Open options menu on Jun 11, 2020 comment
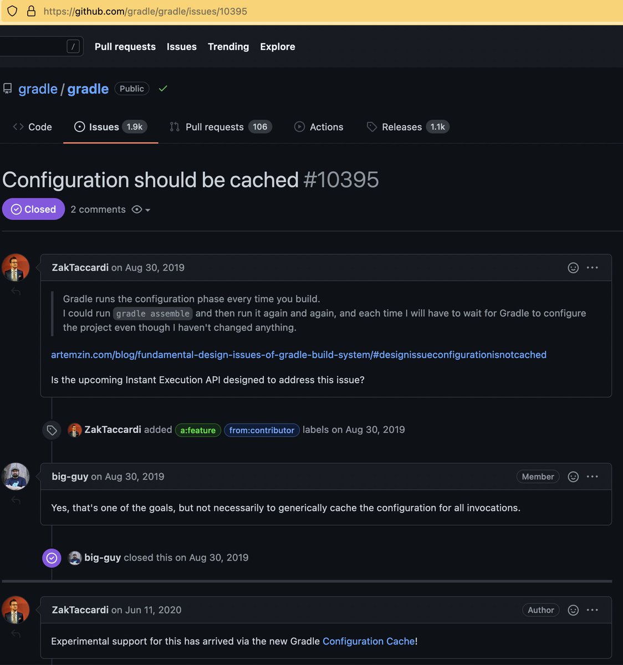The height and width of the screenshot is (665, 623). (x=593, y=610)
